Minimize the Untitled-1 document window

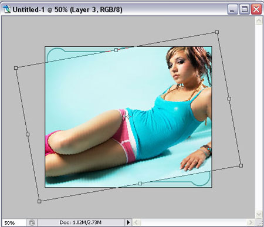click(x=232, y=9)
